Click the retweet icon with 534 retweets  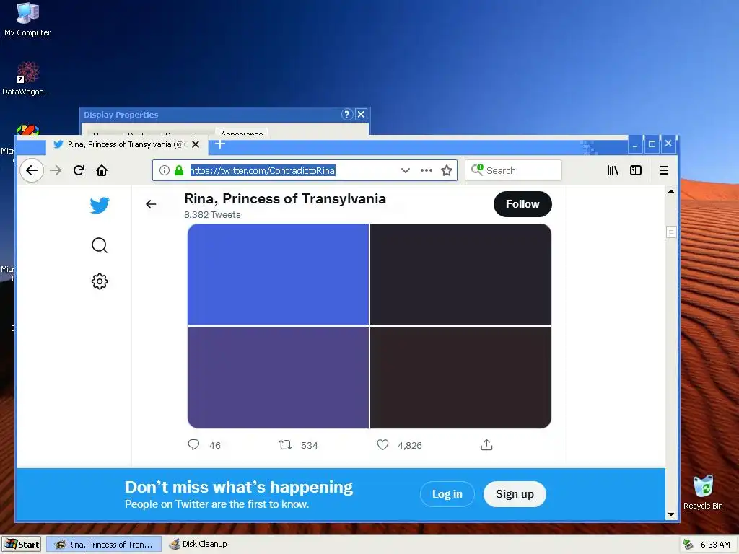point(285,444)
